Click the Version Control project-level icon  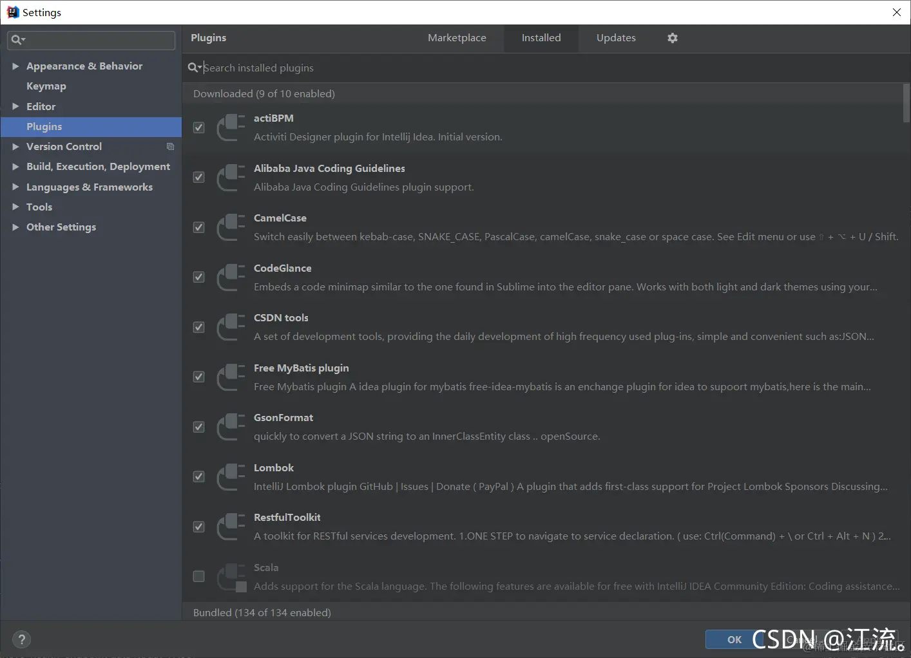pos(170,147)
